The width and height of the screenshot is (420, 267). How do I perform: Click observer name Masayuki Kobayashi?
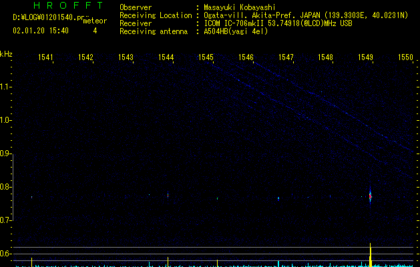[240, 7]
